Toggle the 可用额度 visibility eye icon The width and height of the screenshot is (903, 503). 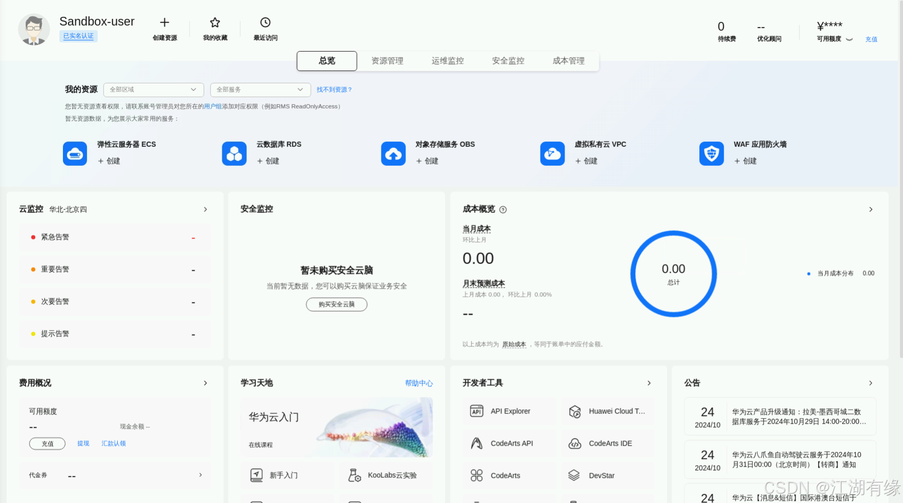[x=849, y=39]
